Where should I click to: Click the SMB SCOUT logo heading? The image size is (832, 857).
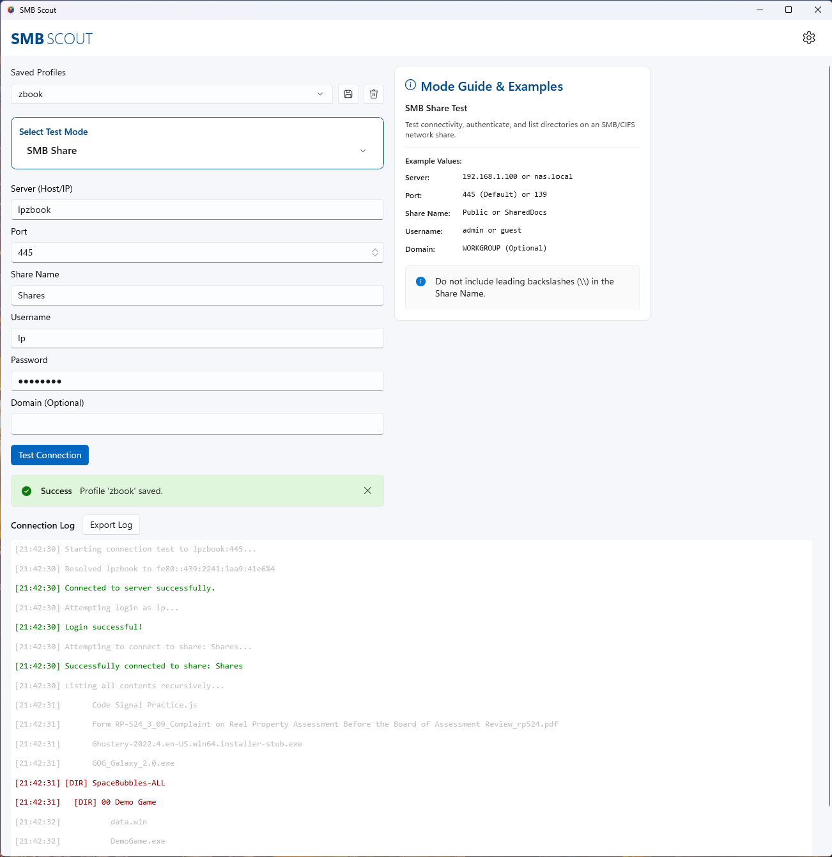tap(52, 39)
